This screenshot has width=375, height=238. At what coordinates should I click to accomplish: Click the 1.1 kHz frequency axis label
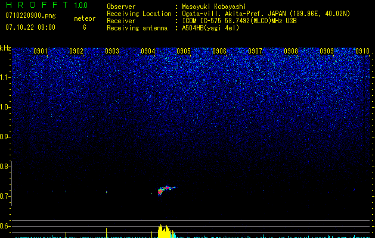pyautogui.click(x=5, y=77)
